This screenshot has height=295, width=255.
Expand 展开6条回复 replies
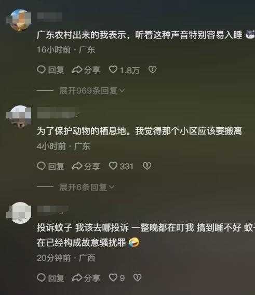click(x=87, y=187)
